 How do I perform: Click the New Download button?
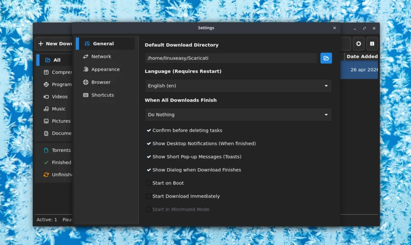[54, 44]
